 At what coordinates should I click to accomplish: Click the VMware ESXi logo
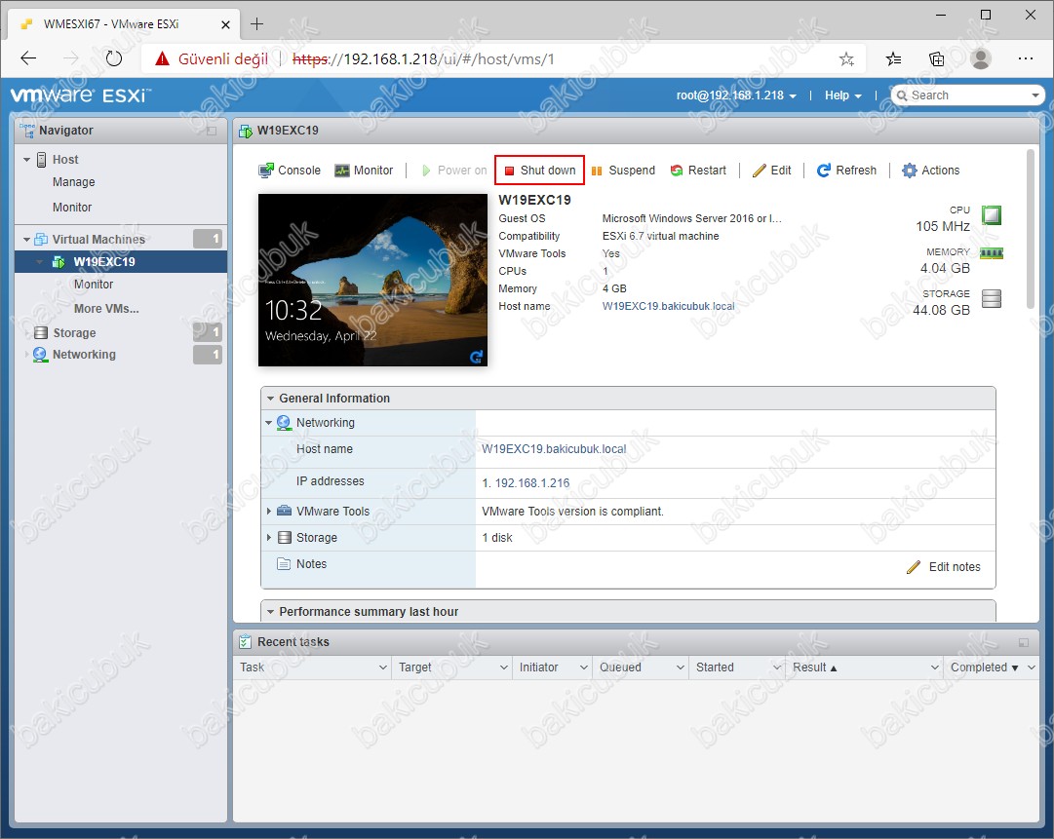pyautogui.click(x=81, y=95)
